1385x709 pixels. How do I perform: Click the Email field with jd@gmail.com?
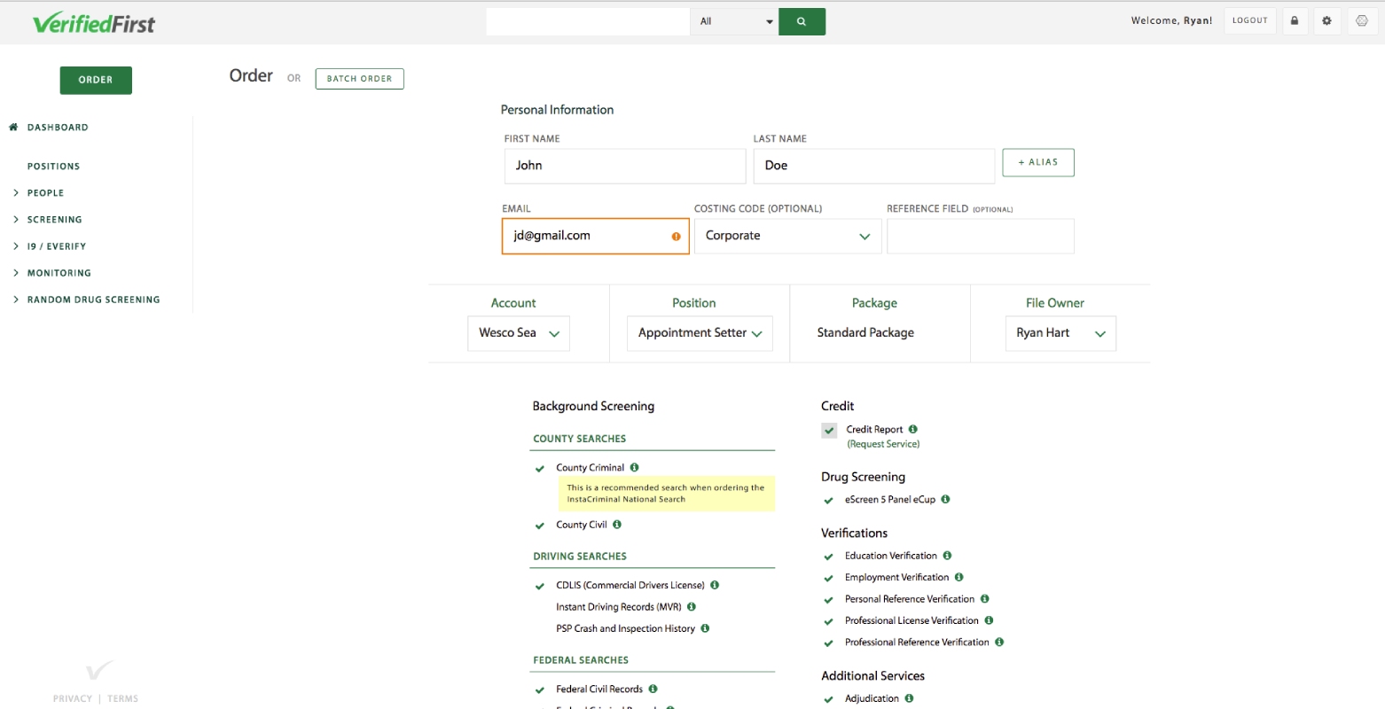(x=596, y=236)
